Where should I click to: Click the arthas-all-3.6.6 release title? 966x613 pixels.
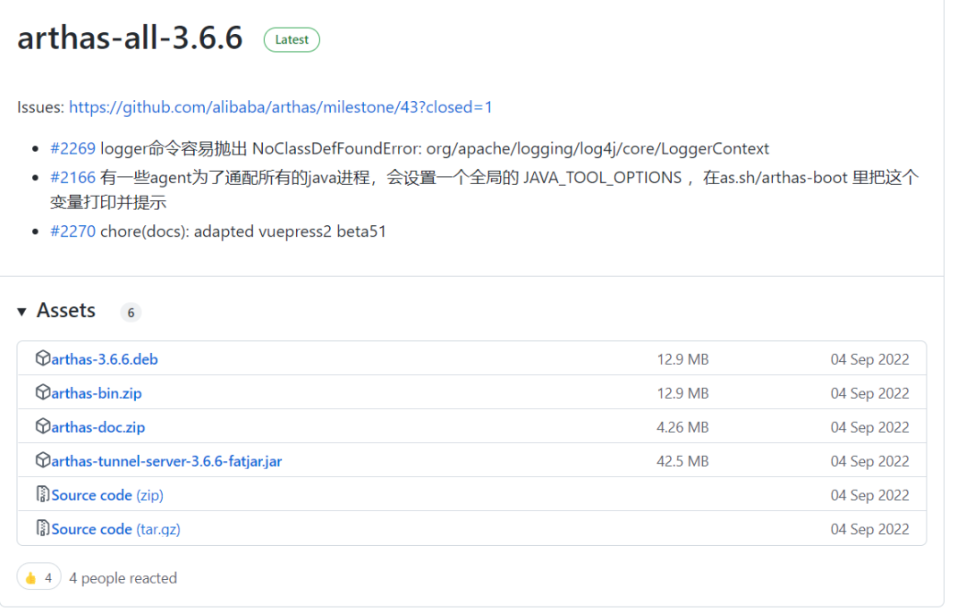point(130,38)
